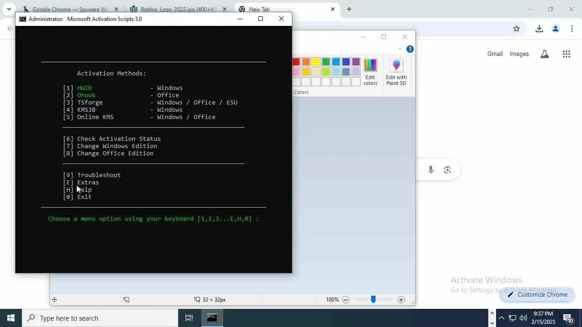Click the cursor position icon in Paint status bar
The height and width of the screenshot is (327, 582).
(x=54, y=300)
